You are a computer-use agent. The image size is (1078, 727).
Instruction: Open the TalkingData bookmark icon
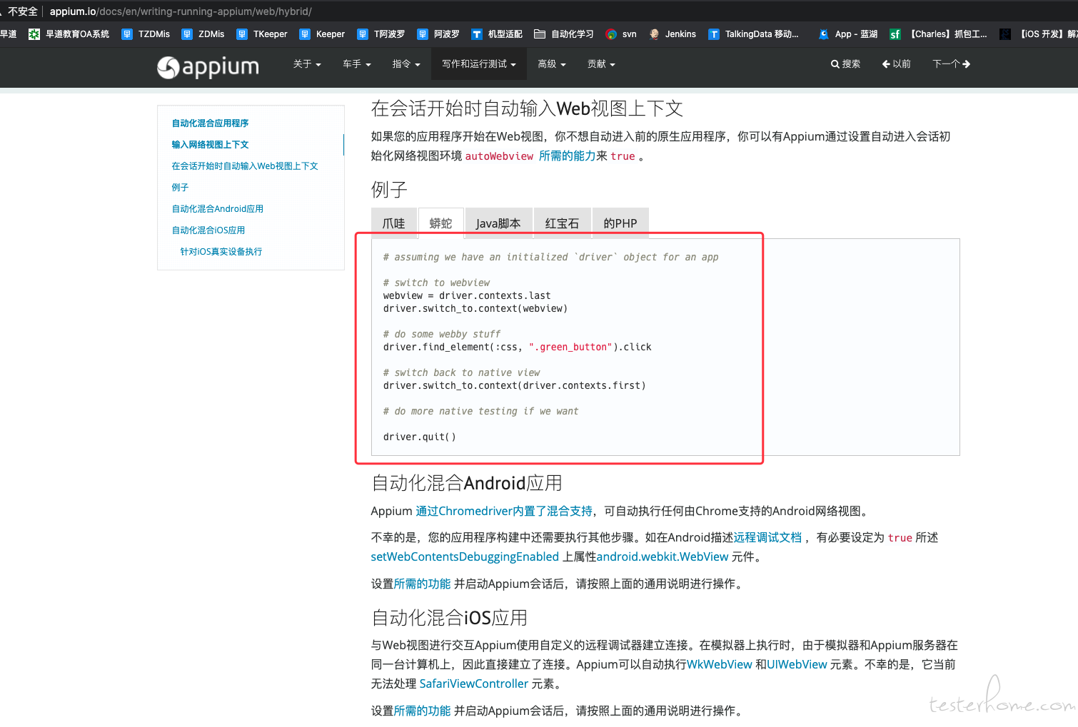pyautogui.click(x=714, y=34)
